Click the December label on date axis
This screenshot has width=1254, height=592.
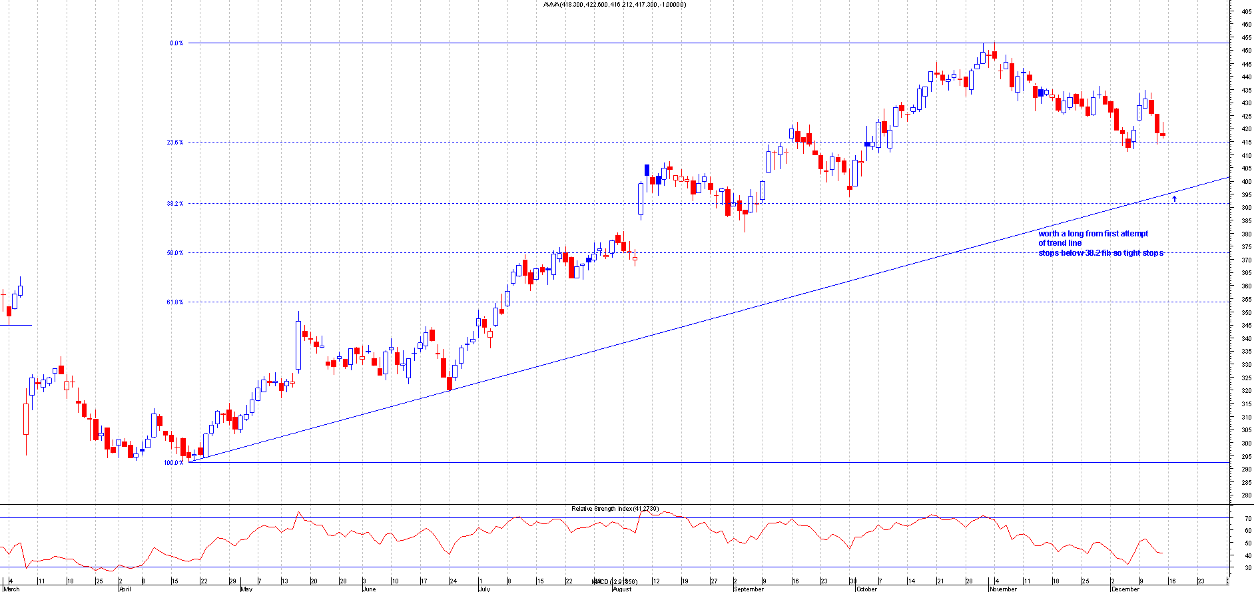[1125, 589]
